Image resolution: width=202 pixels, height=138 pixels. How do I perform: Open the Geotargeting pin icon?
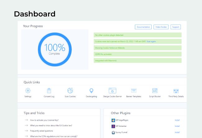(91, 91)
